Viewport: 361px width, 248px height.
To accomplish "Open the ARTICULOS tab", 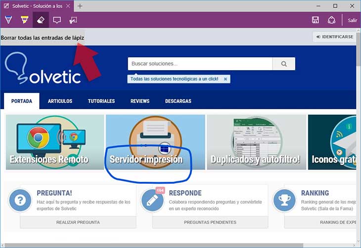I will click(x=60, y=101).
